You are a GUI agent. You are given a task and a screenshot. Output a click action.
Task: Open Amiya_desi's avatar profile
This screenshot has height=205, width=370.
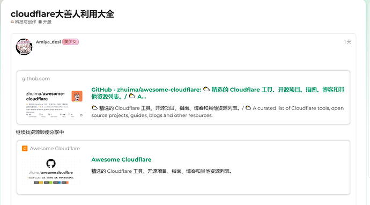pyautogui.click(x=24, y=47)
